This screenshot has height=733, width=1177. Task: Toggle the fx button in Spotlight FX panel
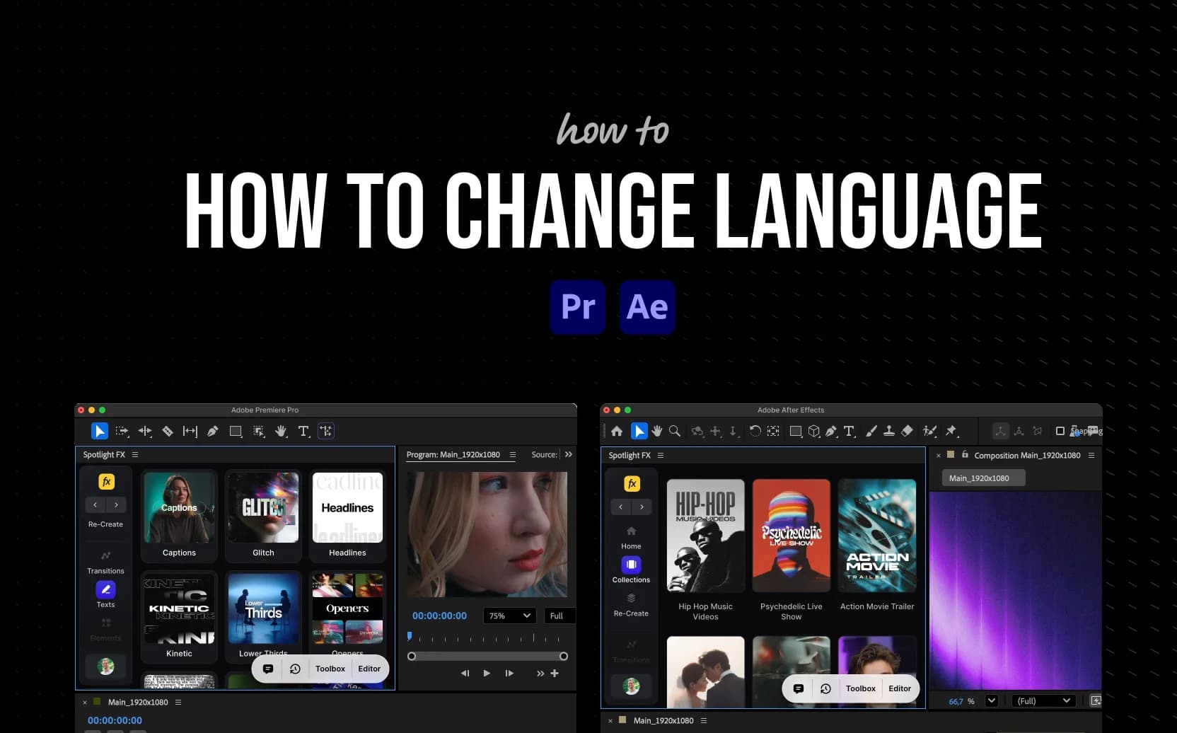click(105, 481)
